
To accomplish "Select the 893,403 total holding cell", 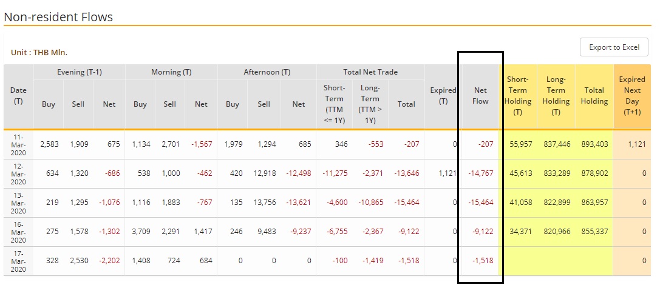I will tap(594, 144).
